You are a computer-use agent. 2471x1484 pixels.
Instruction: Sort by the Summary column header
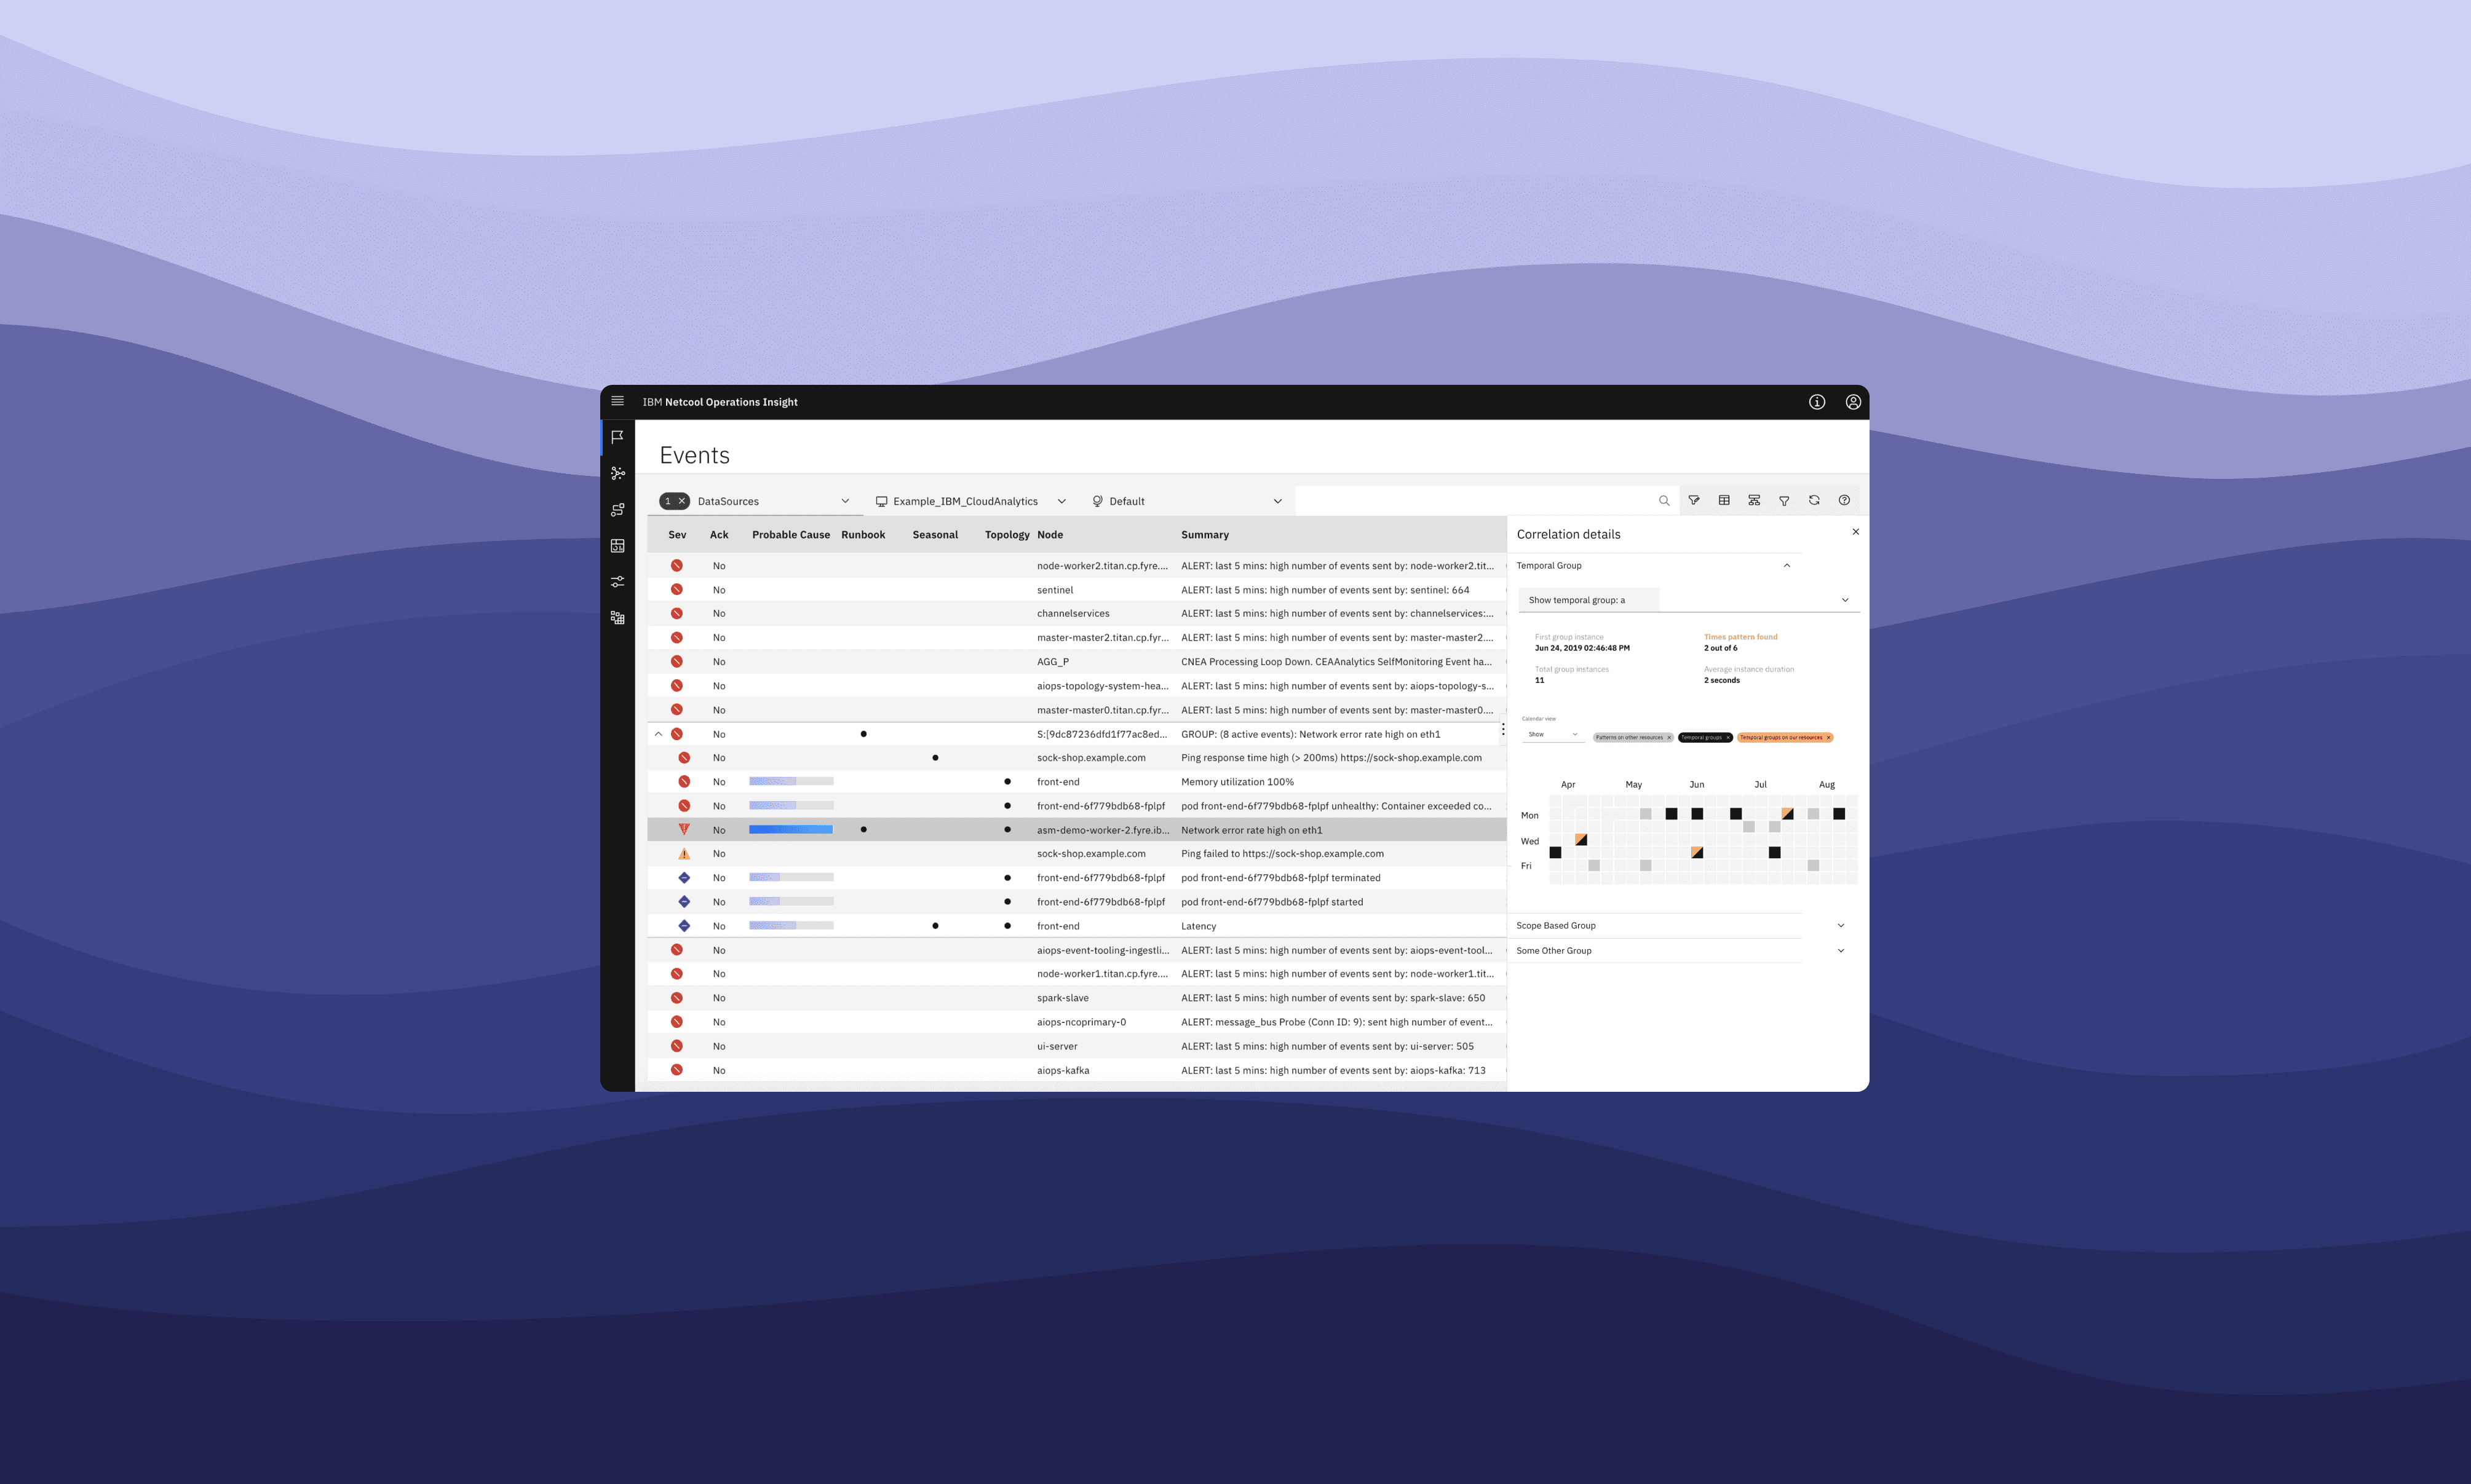[x=1205, y=535]
